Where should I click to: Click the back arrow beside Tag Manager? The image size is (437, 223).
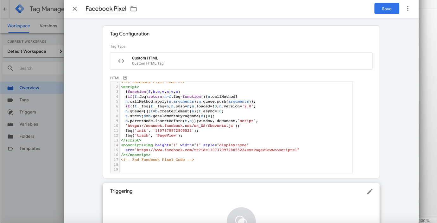5,9
